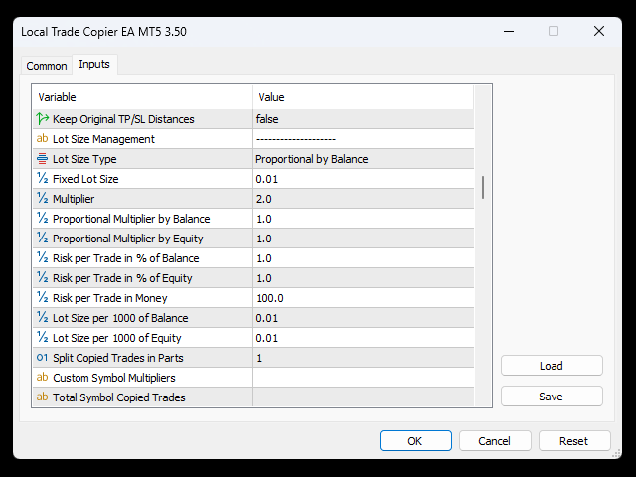Edit the Multiplier value 2.0
The image size is (636, 477).
tap(364, 199)
